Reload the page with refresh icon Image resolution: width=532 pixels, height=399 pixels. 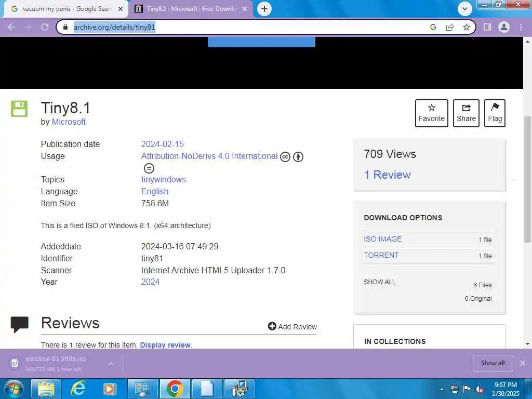[45, 27]
